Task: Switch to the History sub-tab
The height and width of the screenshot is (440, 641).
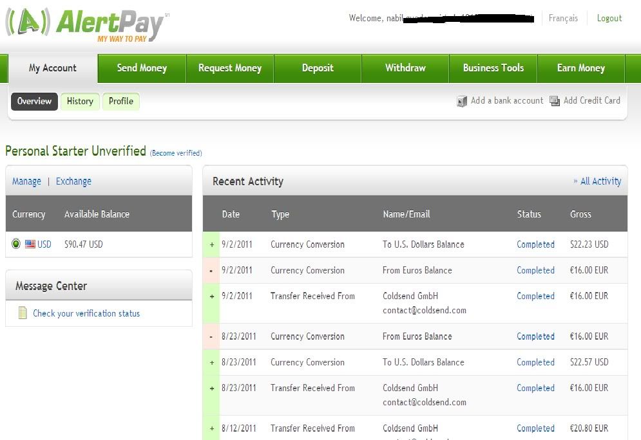Action: point(80,101)
